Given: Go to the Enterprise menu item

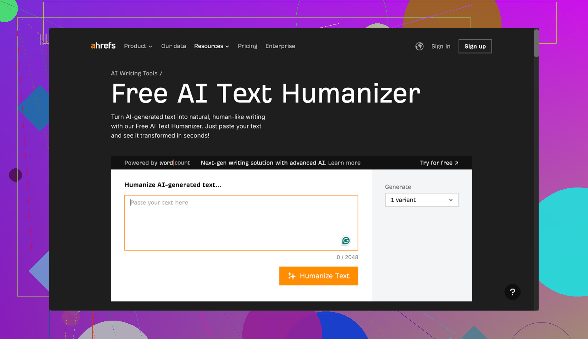Looking at the screenshot, I should pyautogui.click(x=280, y=46).
